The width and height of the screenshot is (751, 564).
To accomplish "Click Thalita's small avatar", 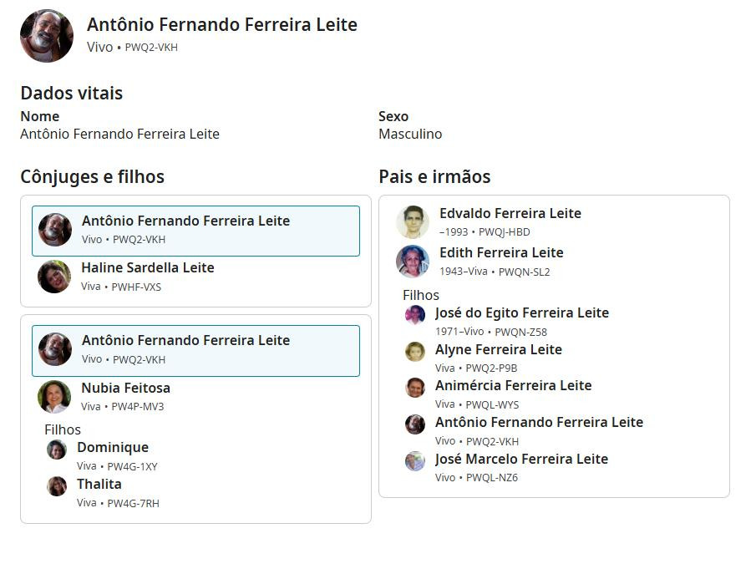I will pyautogui.click(x=57, y=486).
